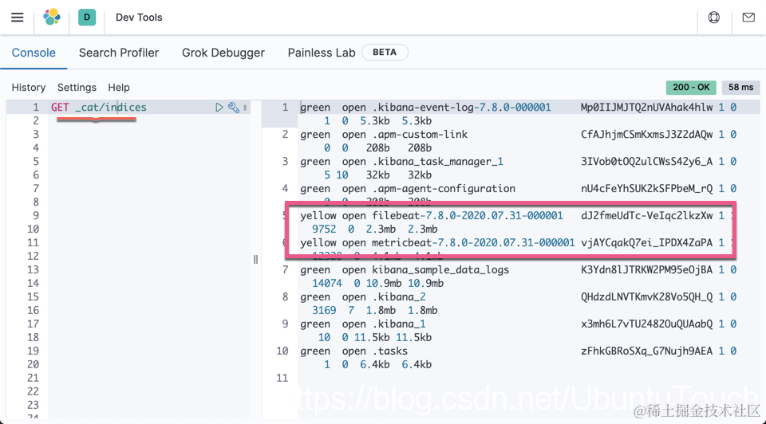Image resolution: width=766 pixels, height=424 pixels.
Task: Click the 14074 document count value
Action: click(327, 284)
